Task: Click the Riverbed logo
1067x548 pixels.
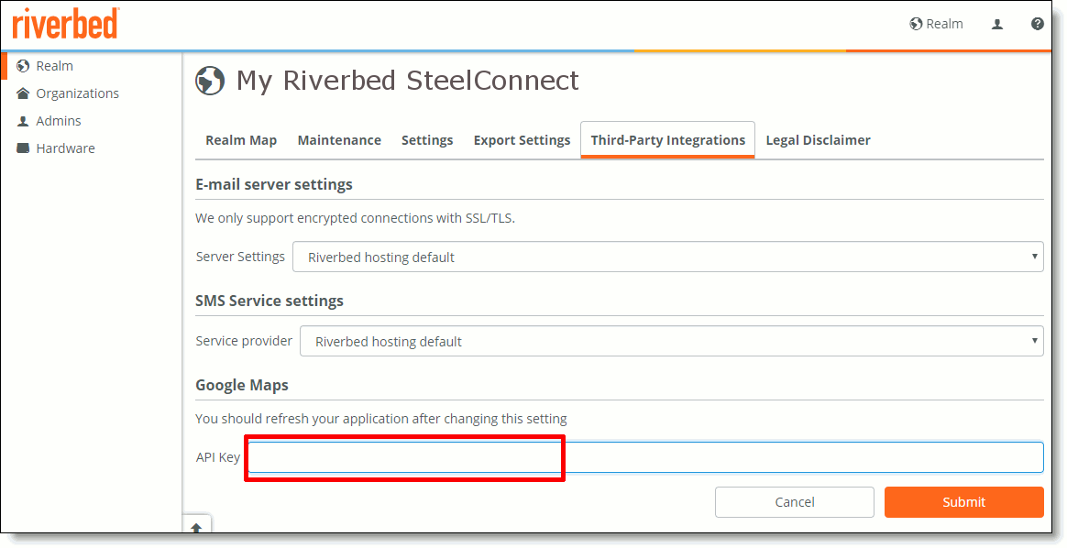Action: [65, 23]
